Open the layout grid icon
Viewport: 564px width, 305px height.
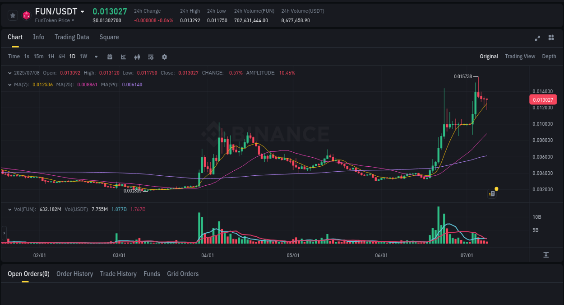(551, 38)
